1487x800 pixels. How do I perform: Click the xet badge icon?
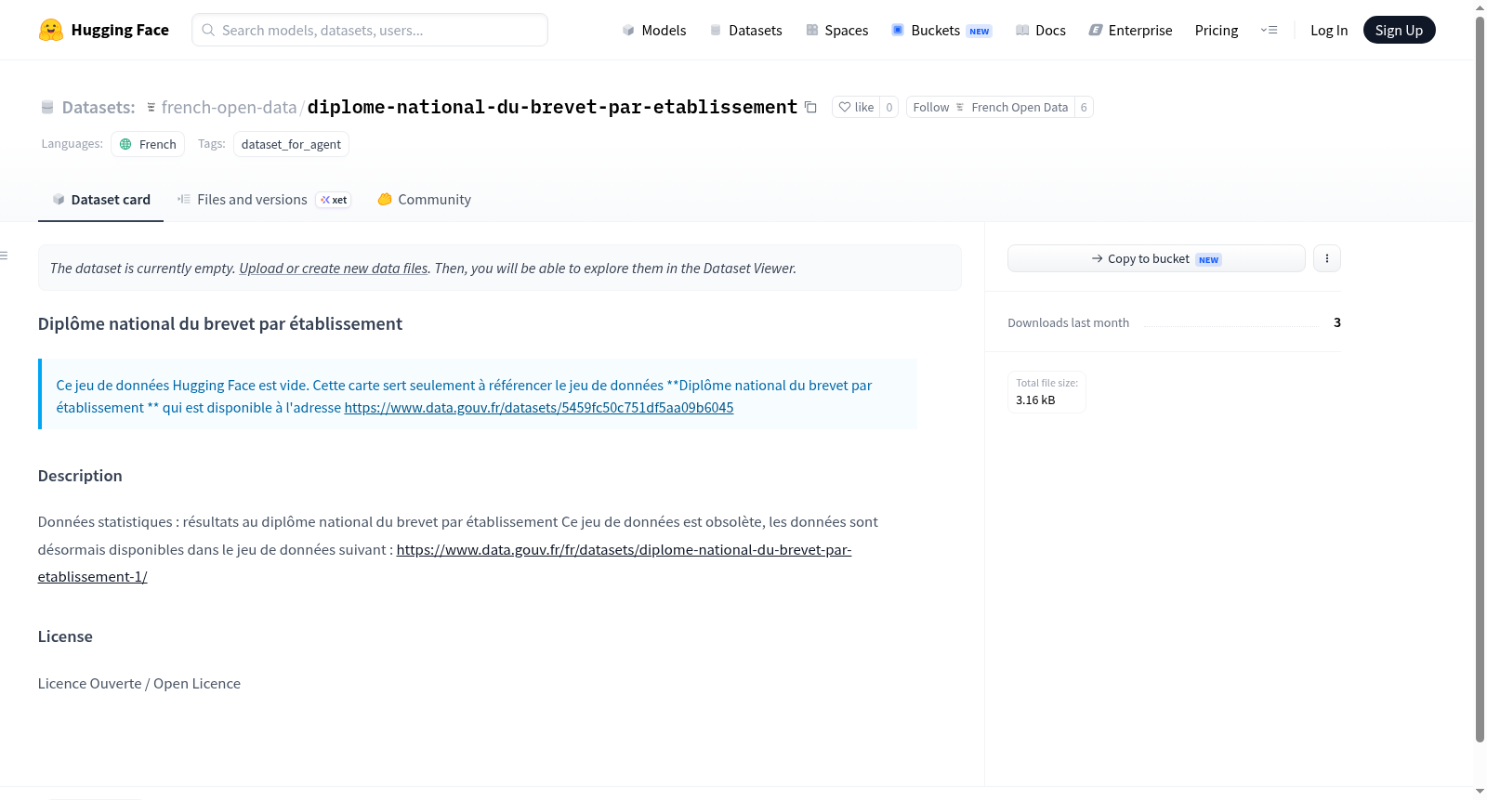point(334,200)
